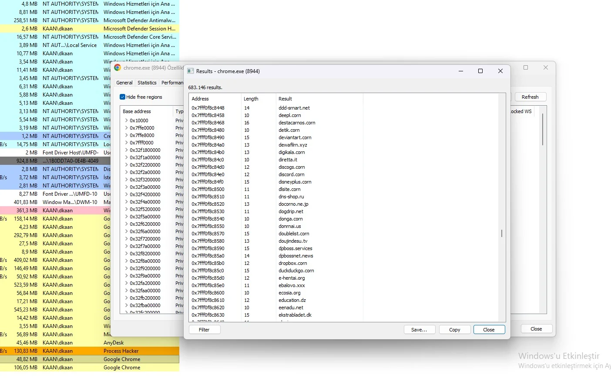
Task: Toggle the Hide free regions checkbox
Action: [123, 97]
